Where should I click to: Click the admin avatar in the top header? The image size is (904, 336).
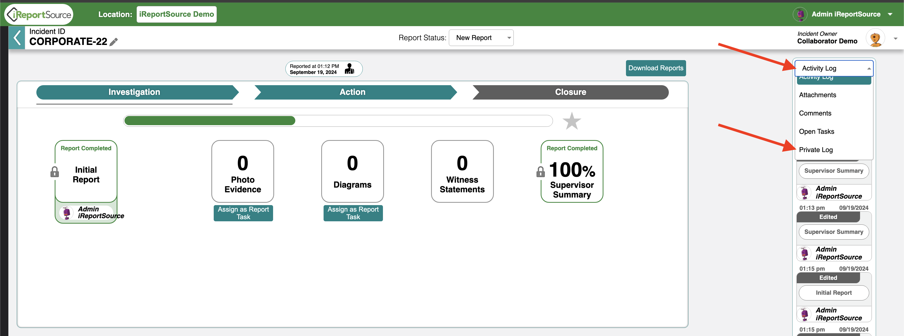[x=800, y=14]
